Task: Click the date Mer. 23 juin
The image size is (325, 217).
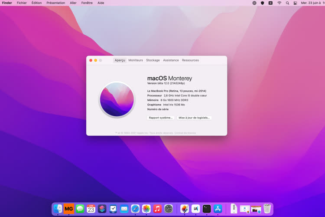Action: coord(311,3)
